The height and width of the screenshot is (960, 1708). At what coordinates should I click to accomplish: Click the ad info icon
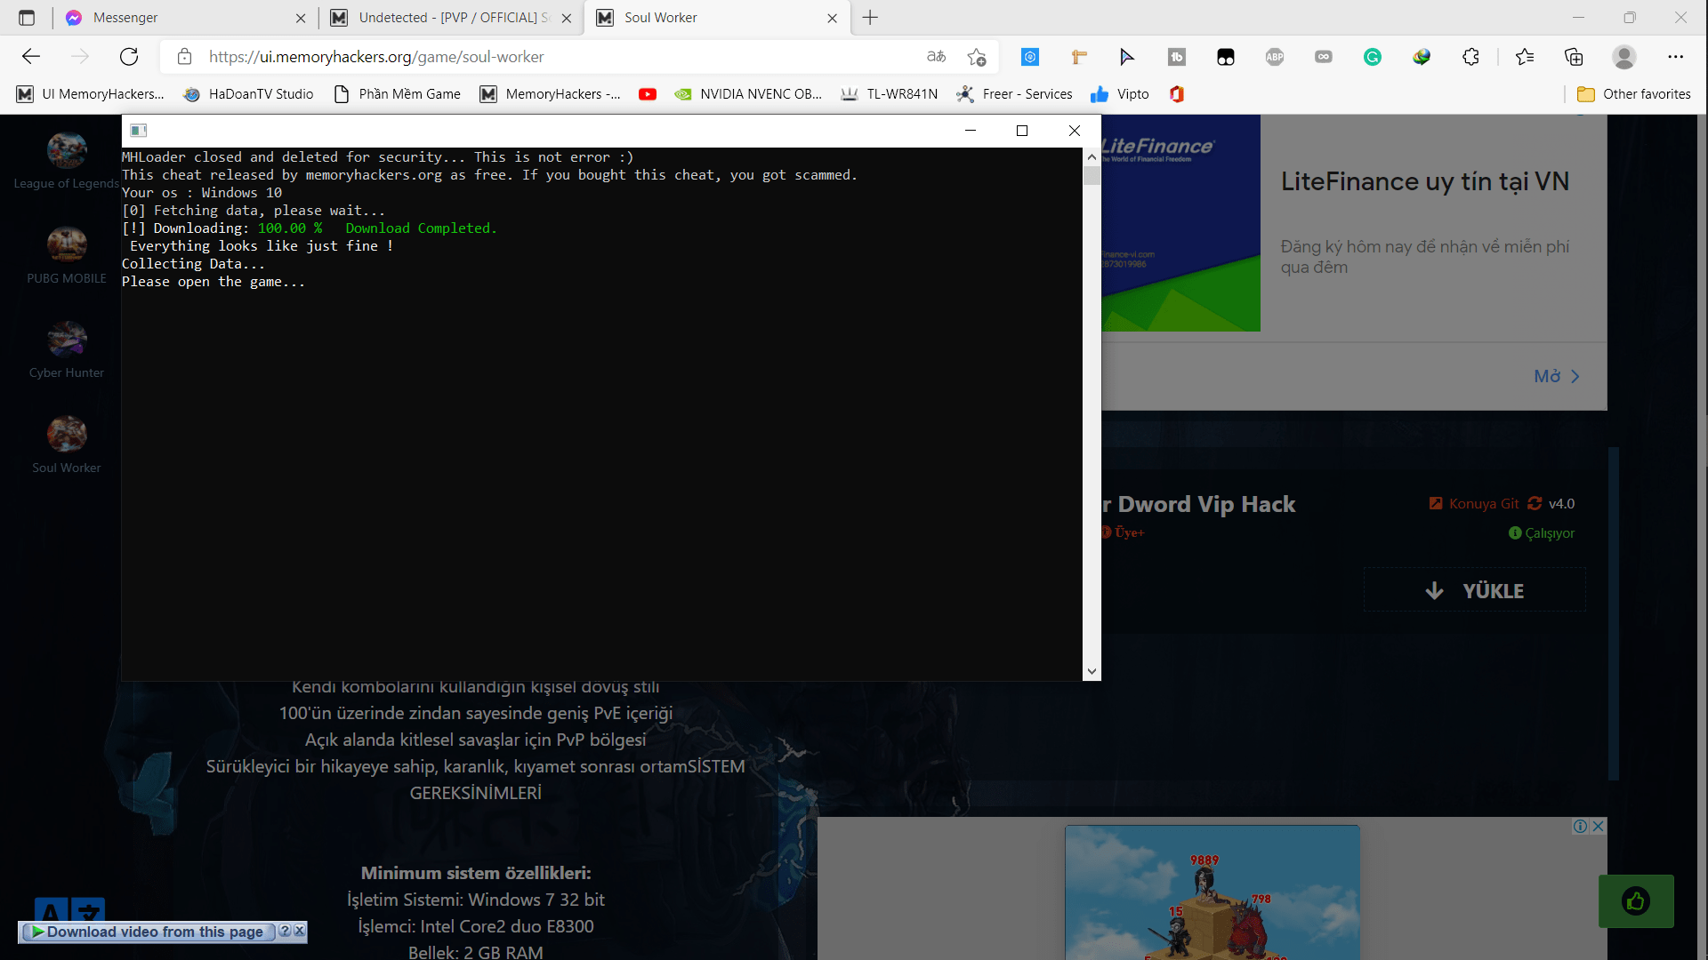[1580, 827]
